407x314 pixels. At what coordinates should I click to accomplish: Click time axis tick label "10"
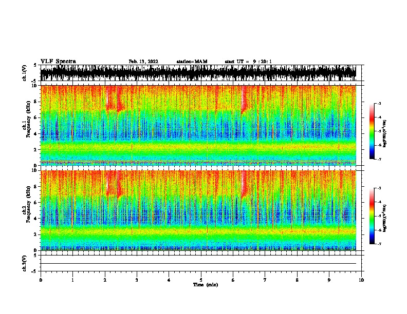point(361,280)
